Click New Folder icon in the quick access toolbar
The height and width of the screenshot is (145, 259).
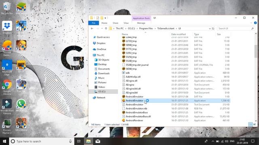coord(102,18)
